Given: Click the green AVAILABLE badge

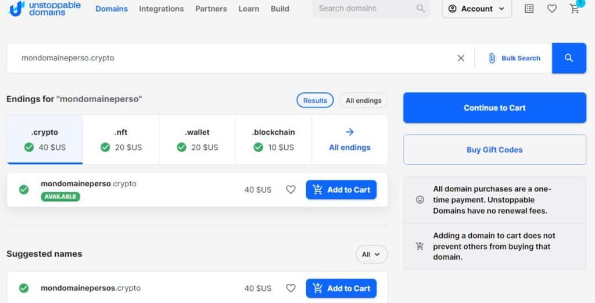Looking at the screenshot, I should (60, 196).
